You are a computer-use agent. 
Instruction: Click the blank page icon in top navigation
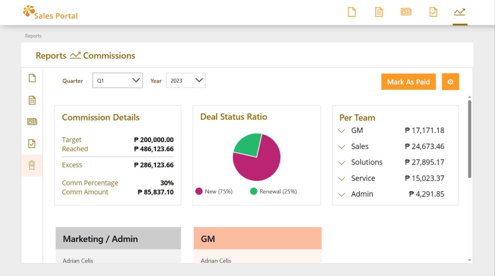point(352,12)
